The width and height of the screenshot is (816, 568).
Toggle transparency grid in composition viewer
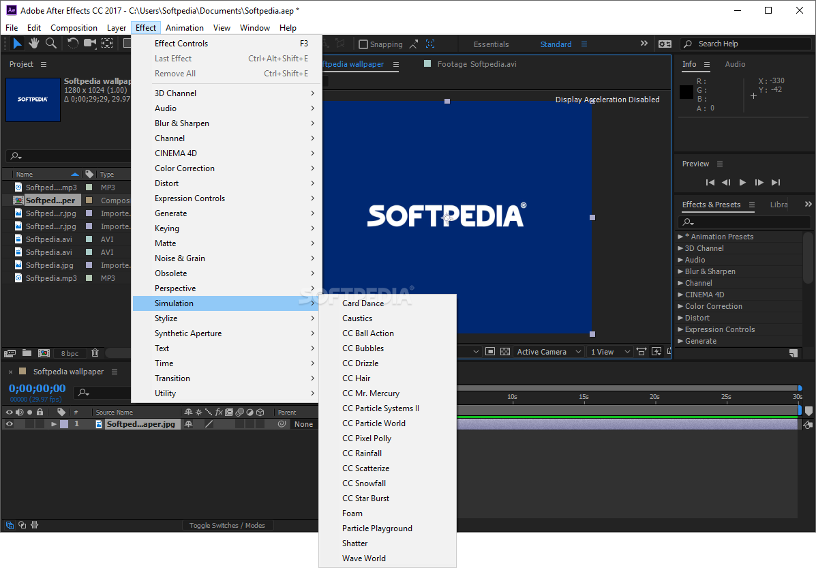(504, 352)
